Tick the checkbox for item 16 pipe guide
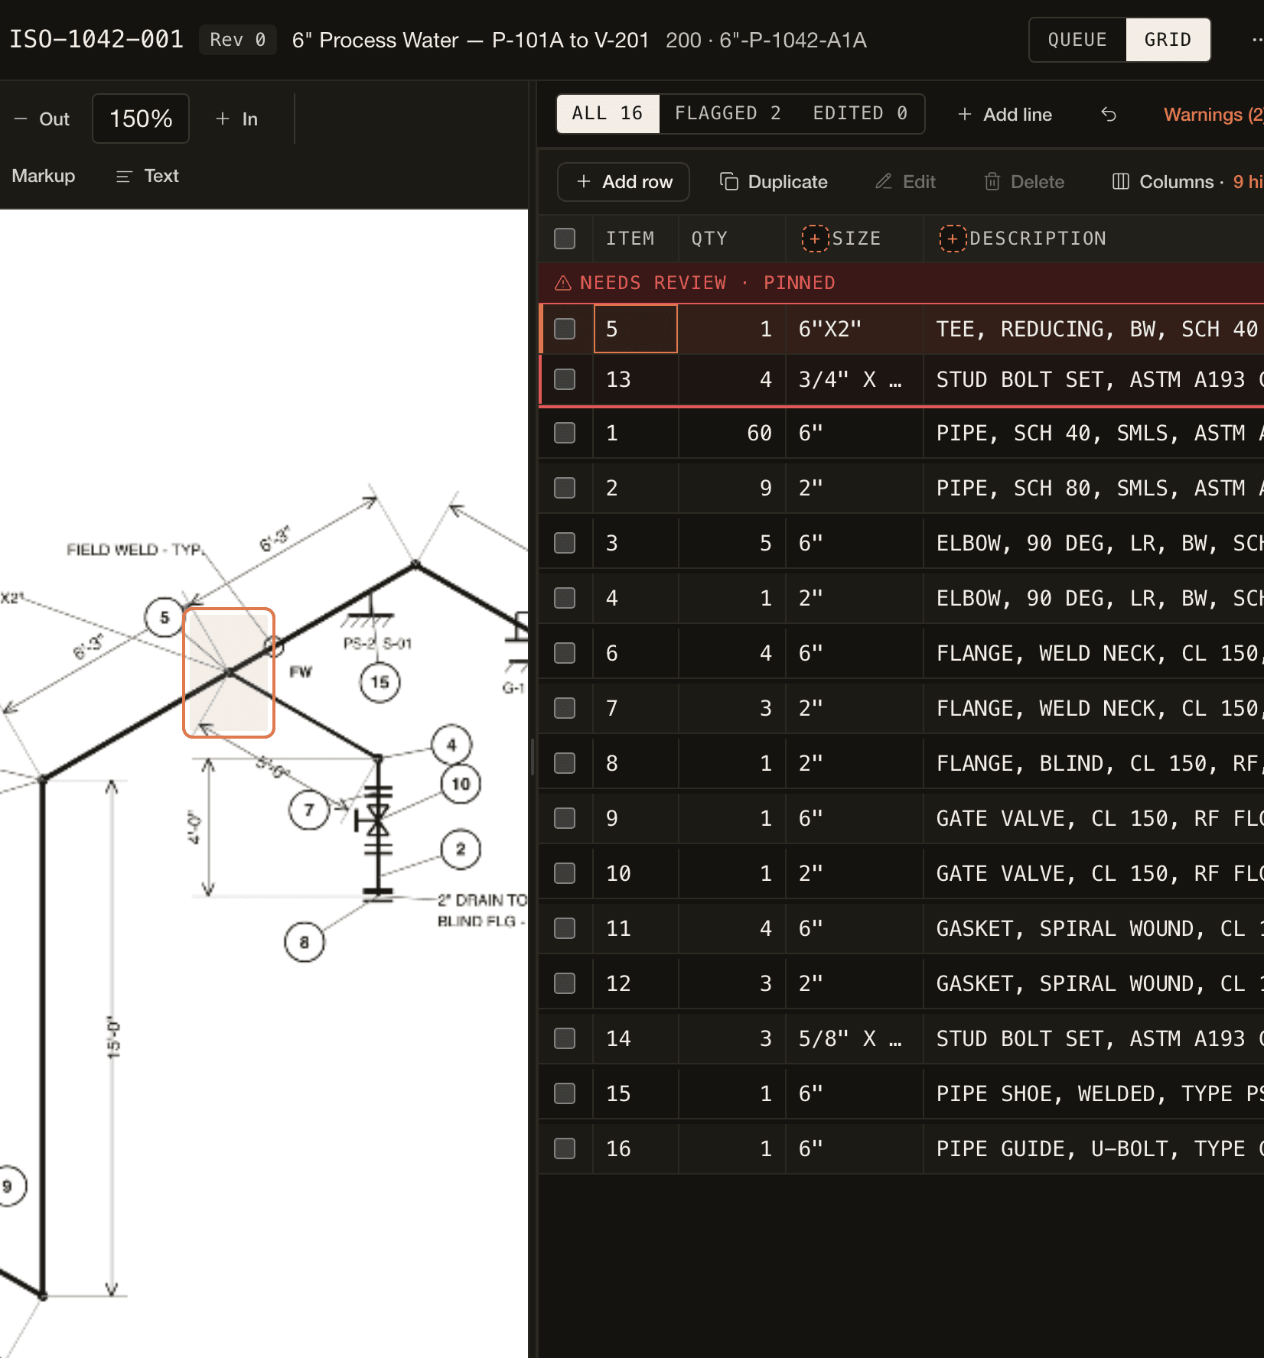Viewport: 1264px width, 1358px height. [565, 1148]
